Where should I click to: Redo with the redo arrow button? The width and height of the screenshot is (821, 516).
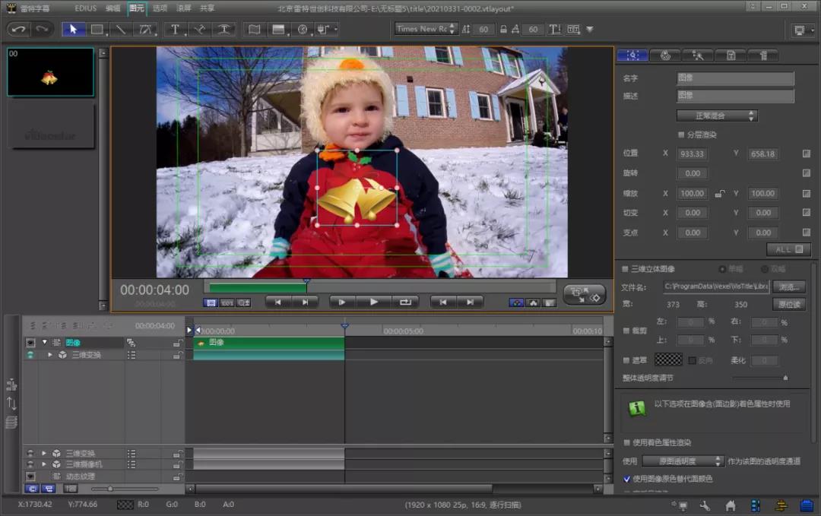tap(43, 30)
